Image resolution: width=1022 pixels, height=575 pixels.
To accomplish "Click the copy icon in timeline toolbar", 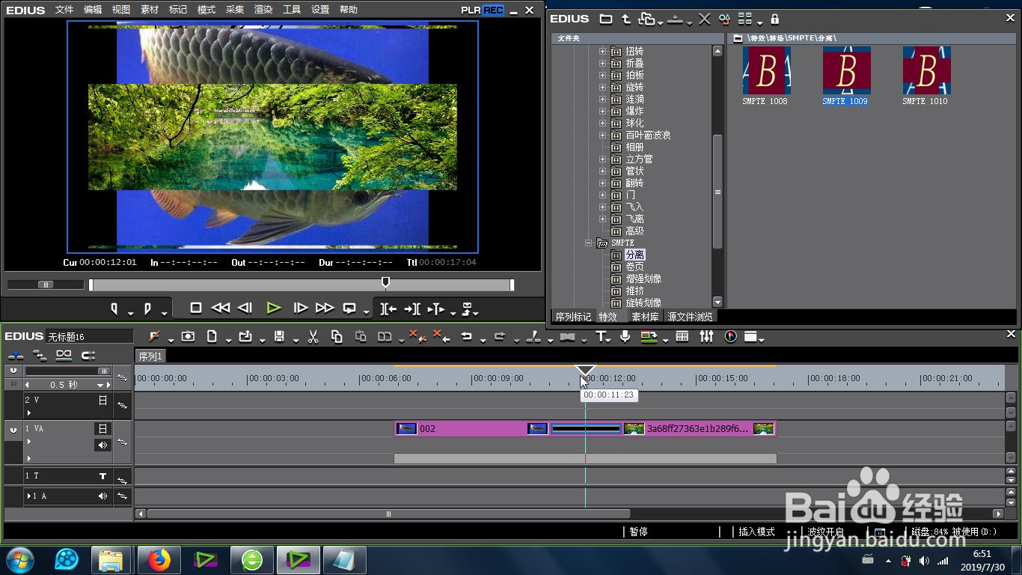I will click(x=337, y=337).
